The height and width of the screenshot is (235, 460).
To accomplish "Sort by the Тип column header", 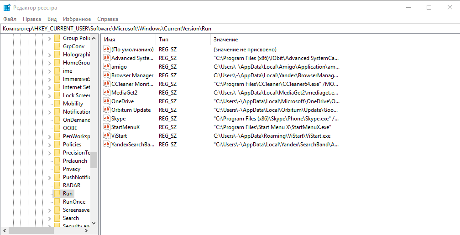I will 183,40.
